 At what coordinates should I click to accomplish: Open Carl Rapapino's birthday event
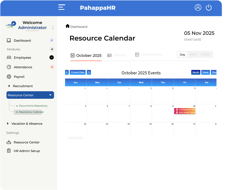(x=185, y=109)
